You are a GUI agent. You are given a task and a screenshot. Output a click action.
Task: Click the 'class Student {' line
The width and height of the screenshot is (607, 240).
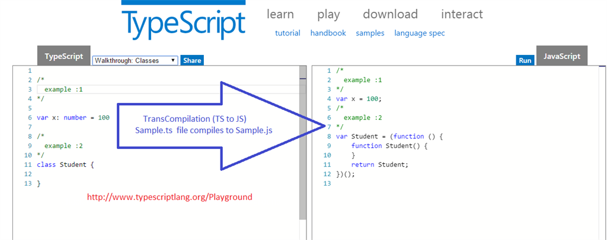pyautogui.click(x=65, y=165)
